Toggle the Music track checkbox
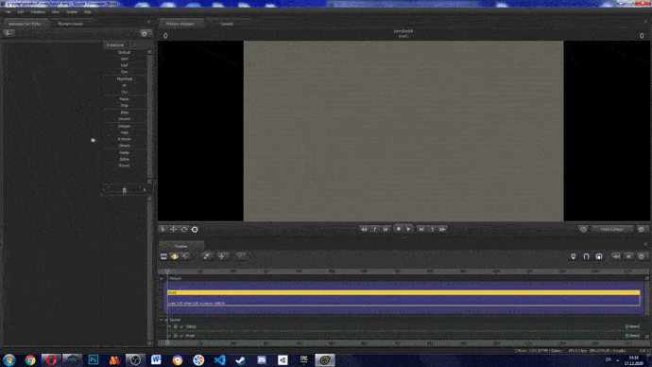 (x=181, y=336)
